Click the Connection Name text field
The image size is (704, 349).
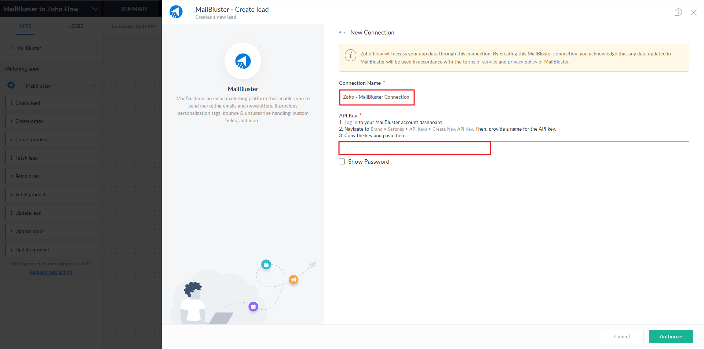point(514,97)
